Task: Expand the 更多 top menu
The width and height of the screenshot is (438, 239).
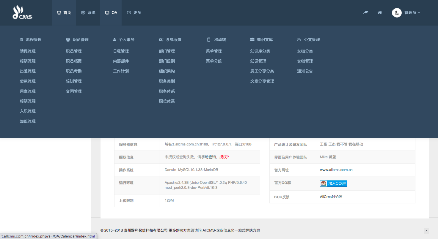Action: [134, 13]
